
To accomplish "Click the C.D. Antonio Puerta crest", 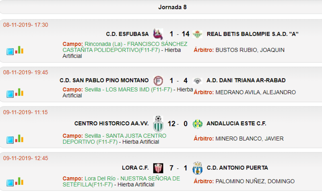I will pyautogui.click(x=197, y=168).
